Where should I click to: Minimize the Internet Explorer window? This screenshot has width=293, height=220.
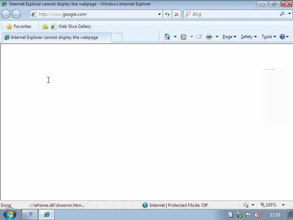pyautogui.click(x=262, y=4)
